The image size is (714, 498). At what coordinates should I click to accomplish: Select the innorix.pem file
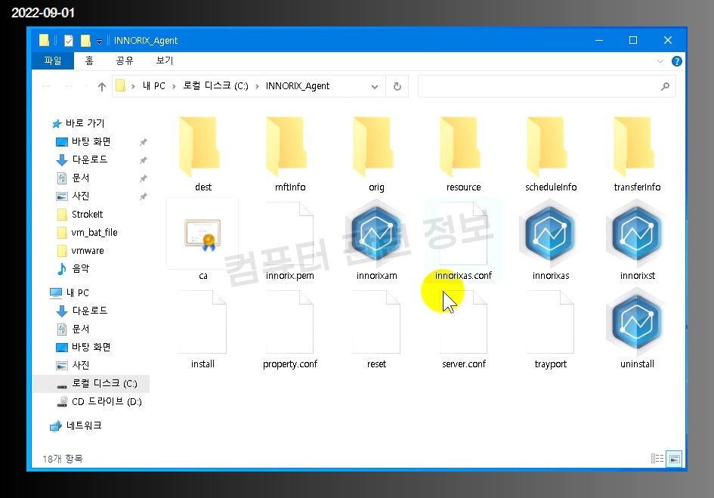(x=289, y=240)
